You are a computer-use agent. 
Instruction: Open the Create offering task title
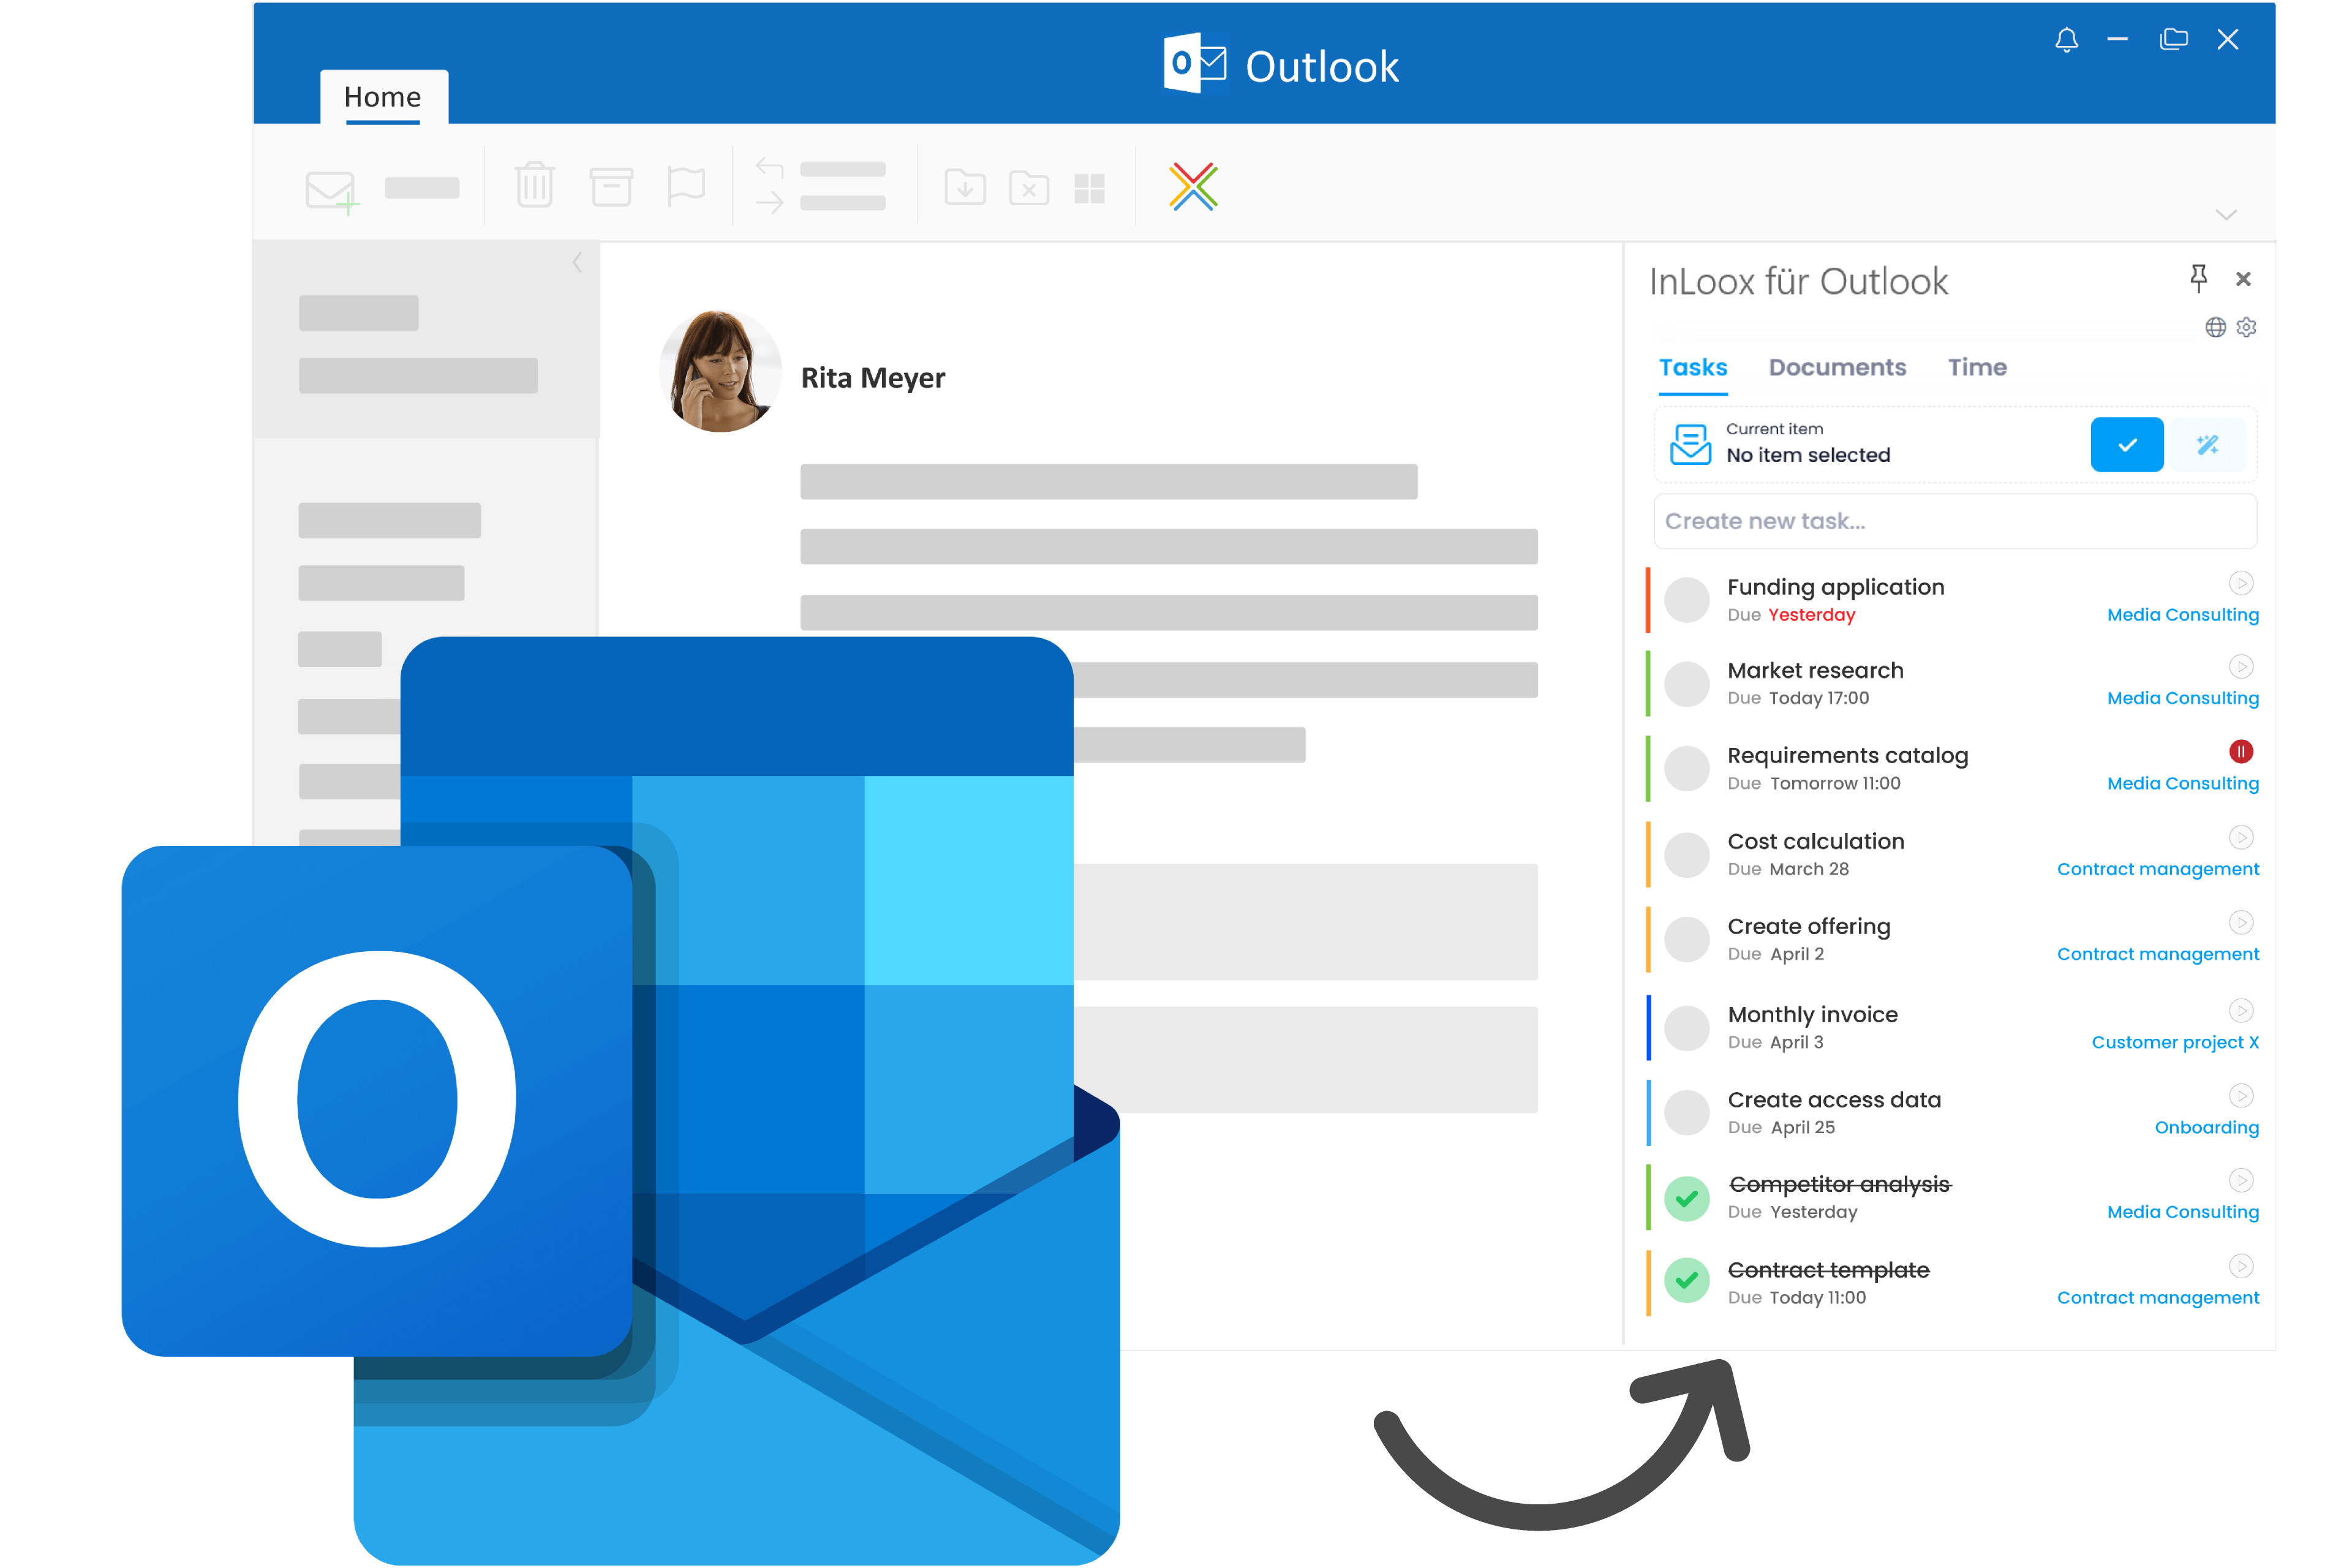pos(1809,926)
